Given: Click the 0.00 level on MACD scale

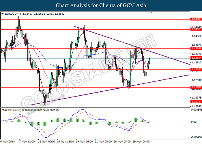Looking at the screenshot, I should (194, 122).
